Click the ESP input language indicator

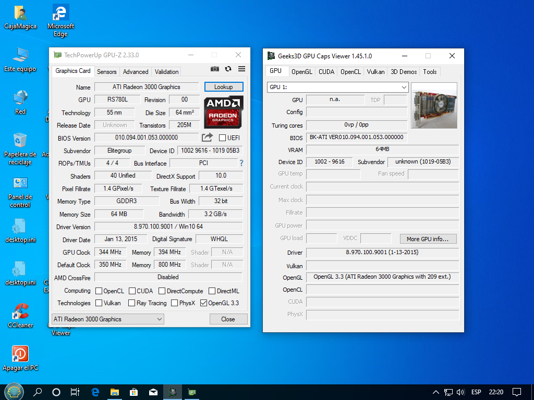pyautogui.click(x=476, y=392)
